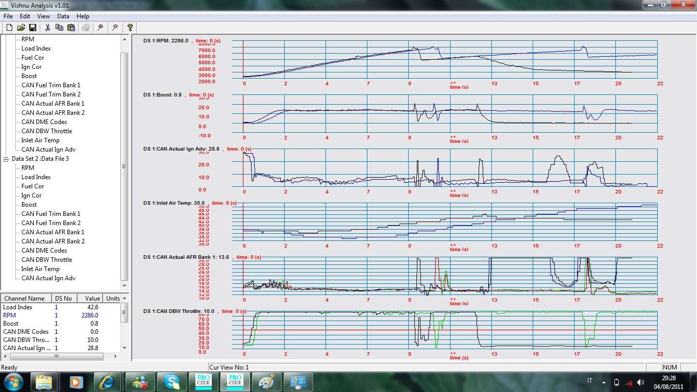Click the Zoom In magnifier icon
Screen dimensions: 697x392
101,28
